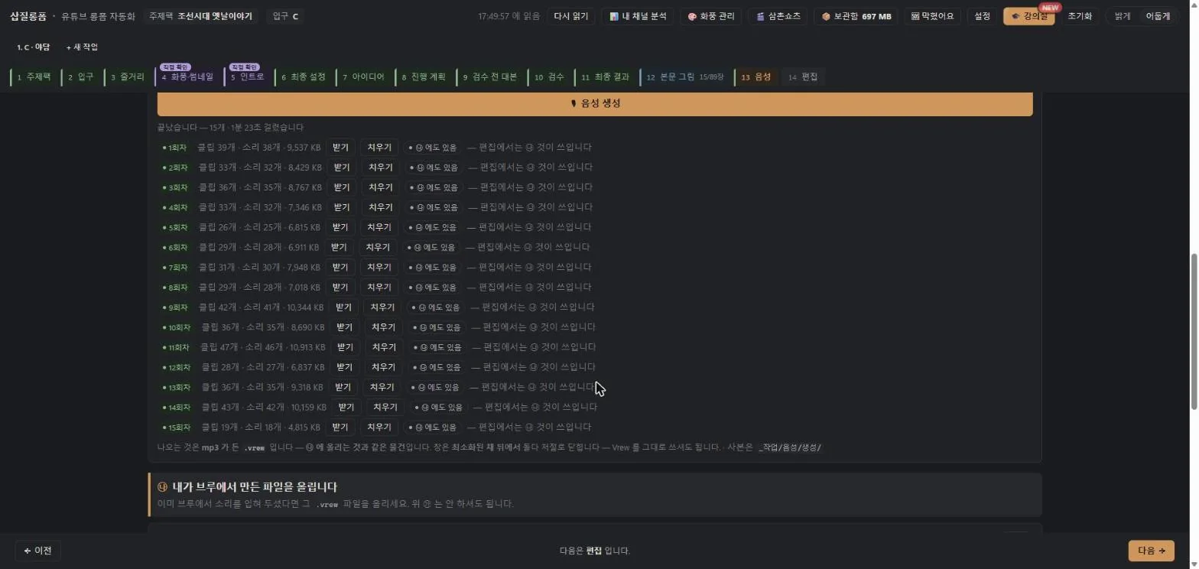Select text 클립 47개 · 소리 46개 · 10,913 KB

click(x=262, y=347)
